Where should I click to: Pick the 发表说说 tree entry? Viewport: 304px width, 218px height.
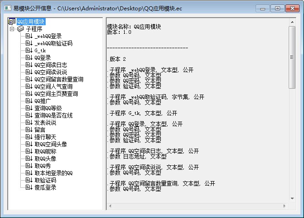45,123
